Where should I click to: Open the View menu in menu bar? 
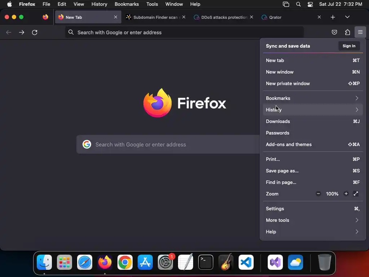point(79,4)
